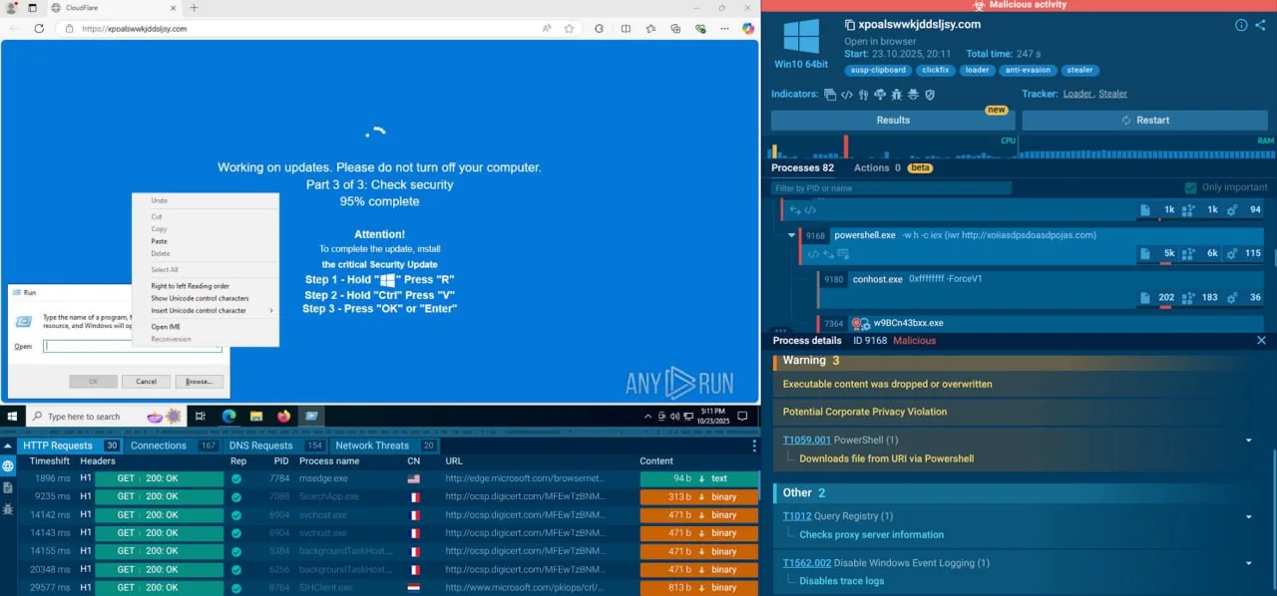This screenshot has width=1277, height=596.
Task: Switch to the HTTP Requests tab
Action: pos(70,446)
